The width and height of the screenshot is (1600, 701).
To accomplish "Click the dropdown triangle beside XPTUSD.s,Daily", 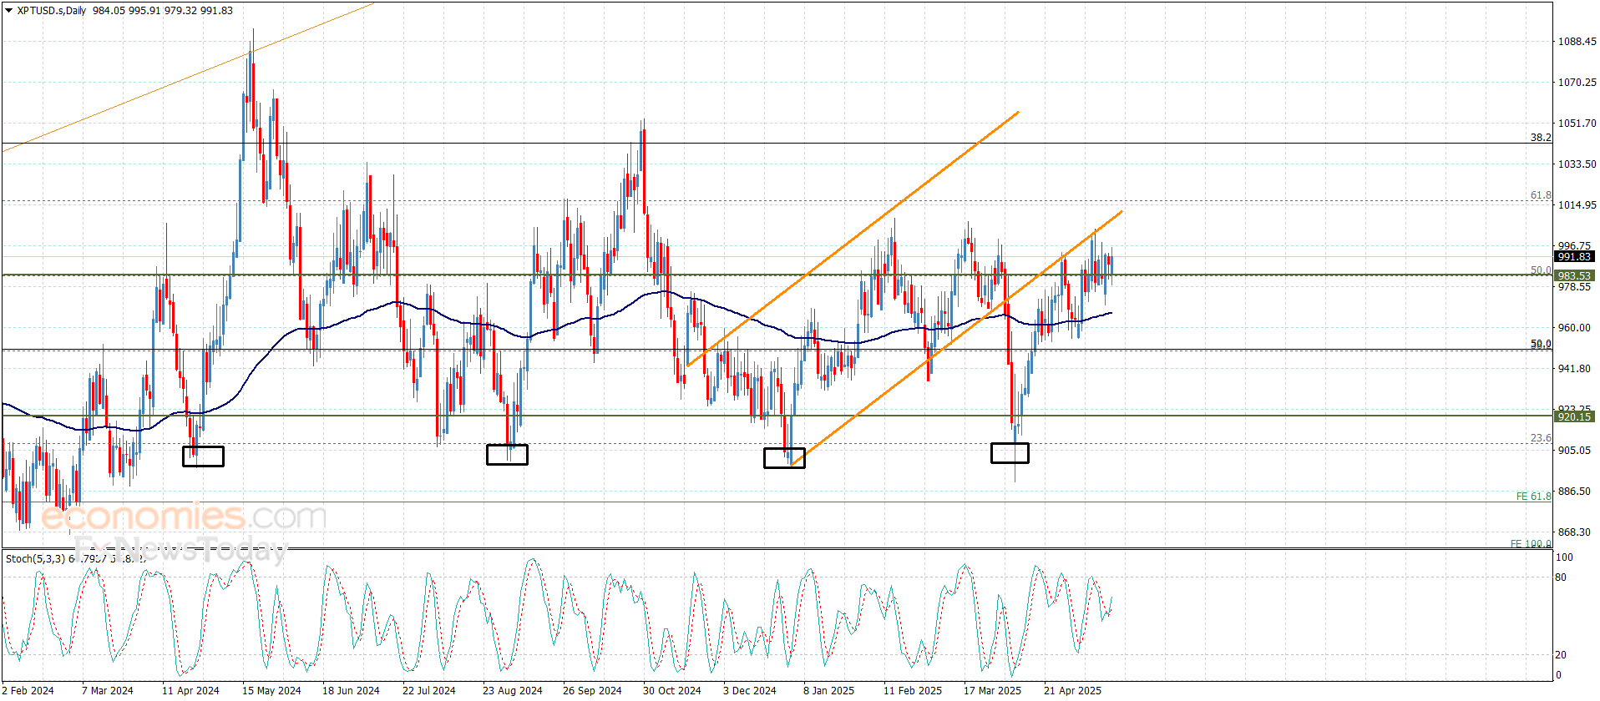I will pyautogui.click(x=9, y=11).
